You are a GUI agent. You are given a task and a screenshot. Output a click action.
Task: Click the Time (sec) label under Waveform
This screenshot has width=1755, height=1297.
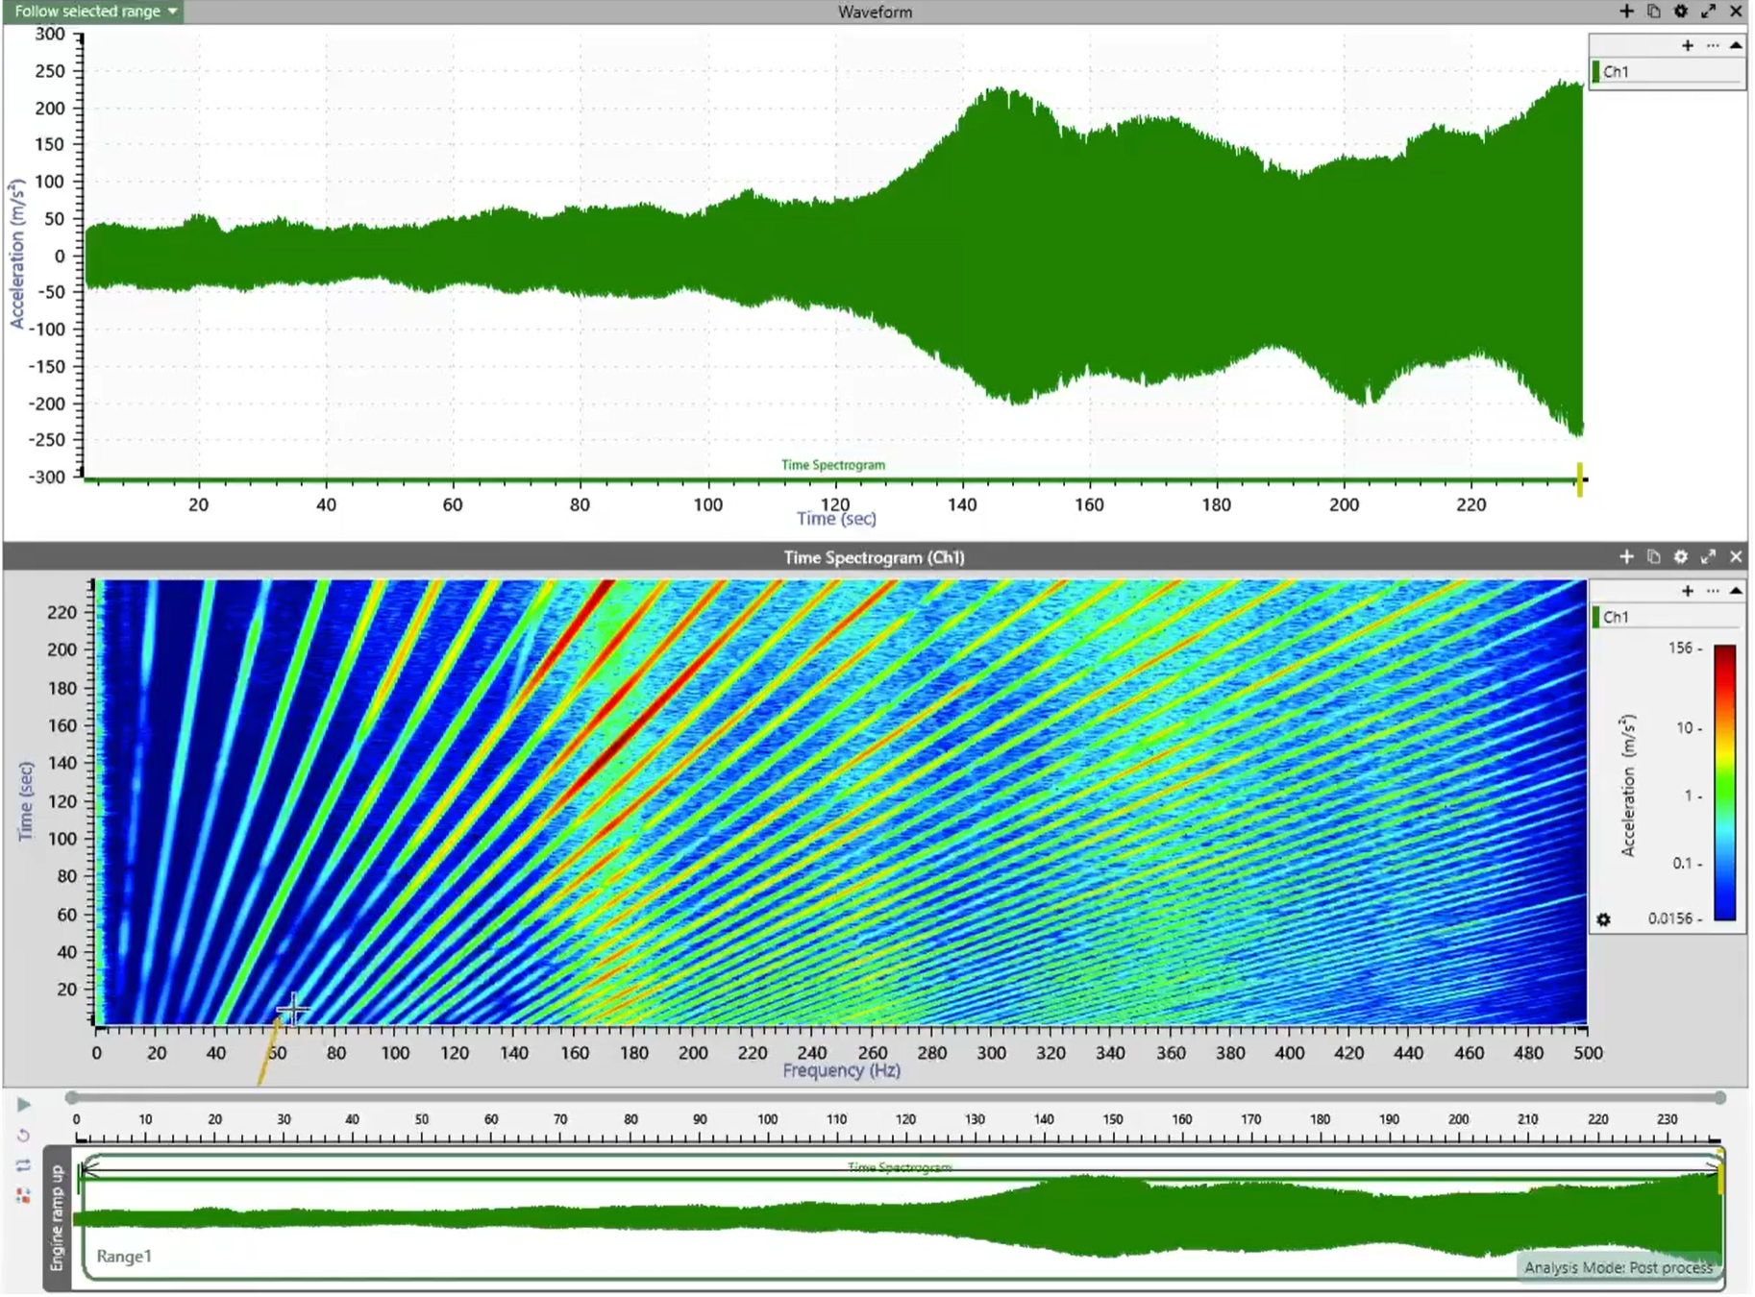point(836,519)
